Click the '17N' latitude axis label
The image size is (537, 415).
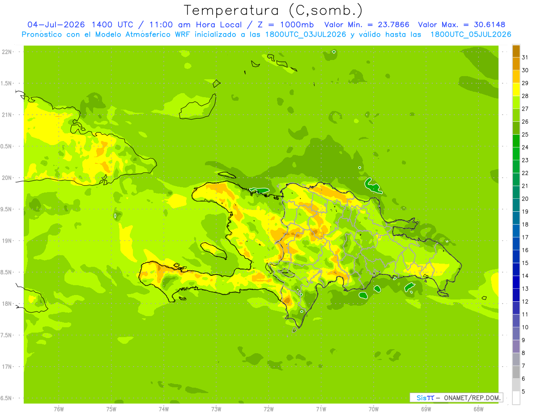click(x=7, y=367)
